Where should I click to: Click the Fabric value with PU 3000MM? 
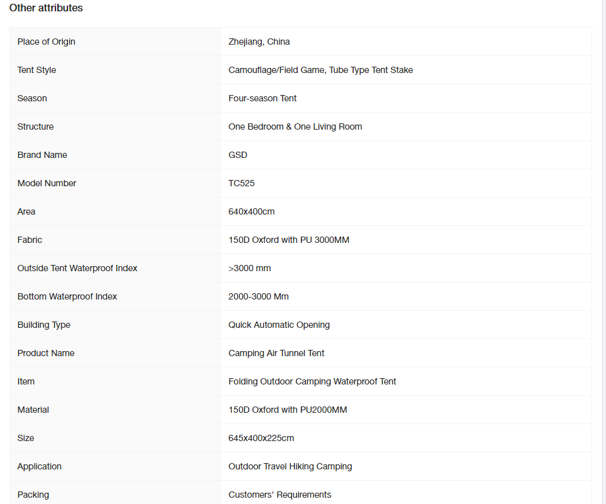click(x=289, y=240)
